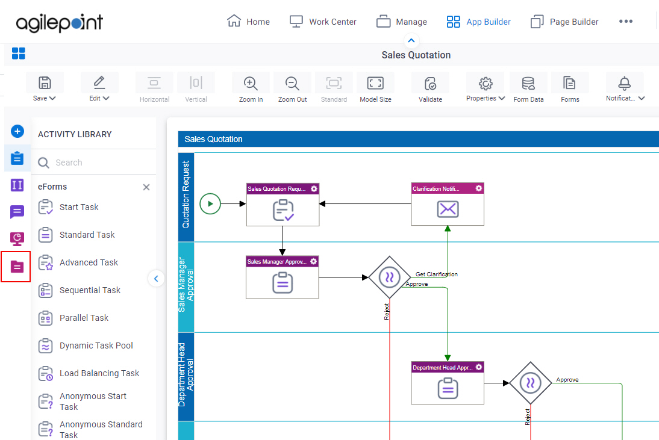Open settings gear on Sales Quotation Request
659x440 pixels.
click(x=314, y=189)
